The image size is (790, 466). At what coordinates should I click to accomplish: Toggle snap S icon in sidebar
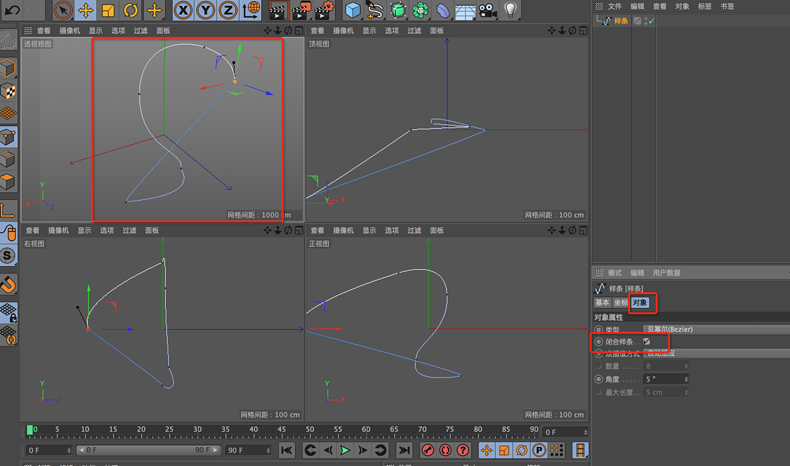pos(8,255)
